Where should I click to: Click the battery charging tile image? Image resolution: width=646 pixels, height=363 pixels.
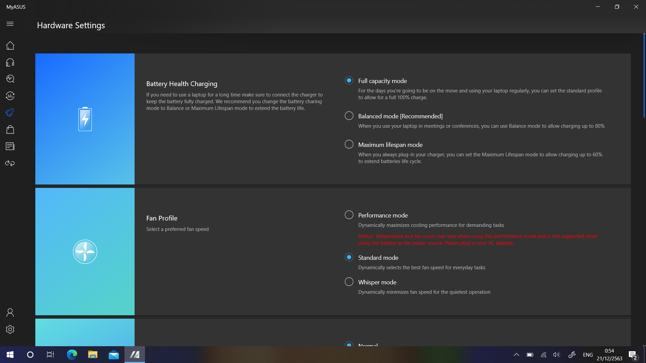[x=85, y=119]
